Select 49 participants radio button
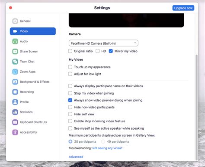The image size is (205, 167). pyautogui.click(x=103, y=141)
